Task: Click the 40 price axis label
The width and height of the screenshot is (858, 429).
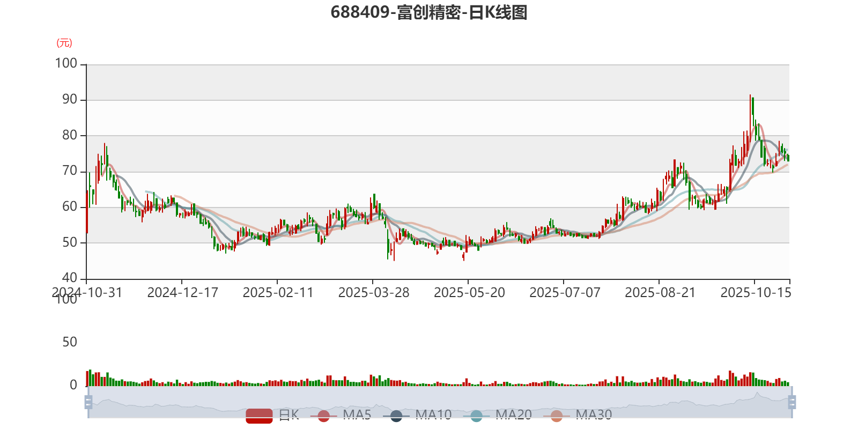Action: (x=70, y=278)
